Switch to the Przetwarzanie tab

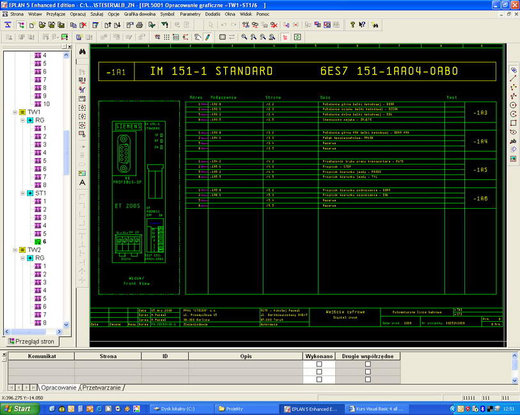pos(102,388)
